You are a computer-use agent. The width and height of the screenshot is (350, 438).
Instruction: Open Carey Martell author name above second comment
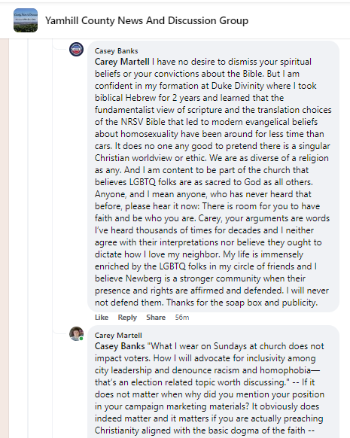pos(118,335)
